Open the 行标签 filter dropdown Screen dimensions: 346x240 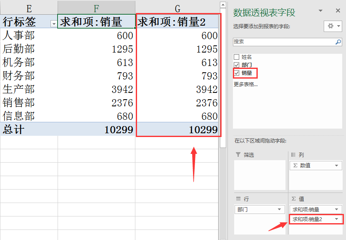pyautogui.click(x=54, y=24)
